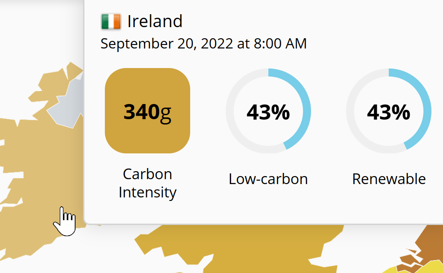Click the Ireland flag icon
443x273 pixels.
tap(110, 20)
